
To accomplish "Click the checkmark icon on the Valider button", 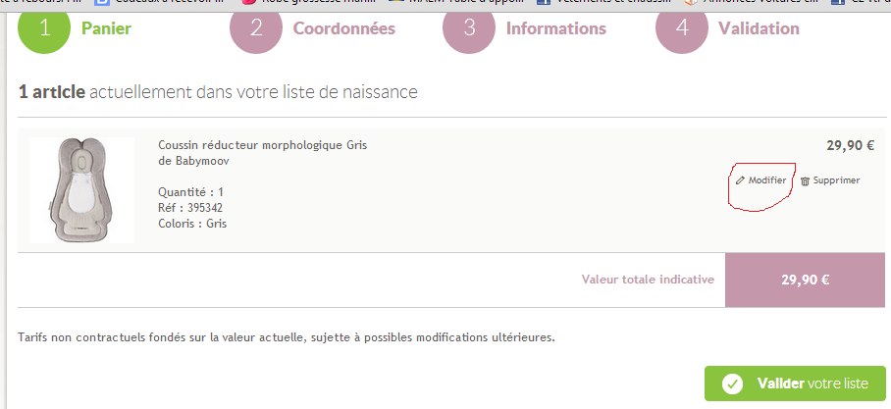I will (x=731, y=383).
